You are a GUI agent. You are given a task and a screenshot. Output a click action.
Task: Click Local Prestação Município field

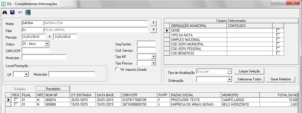72,74
